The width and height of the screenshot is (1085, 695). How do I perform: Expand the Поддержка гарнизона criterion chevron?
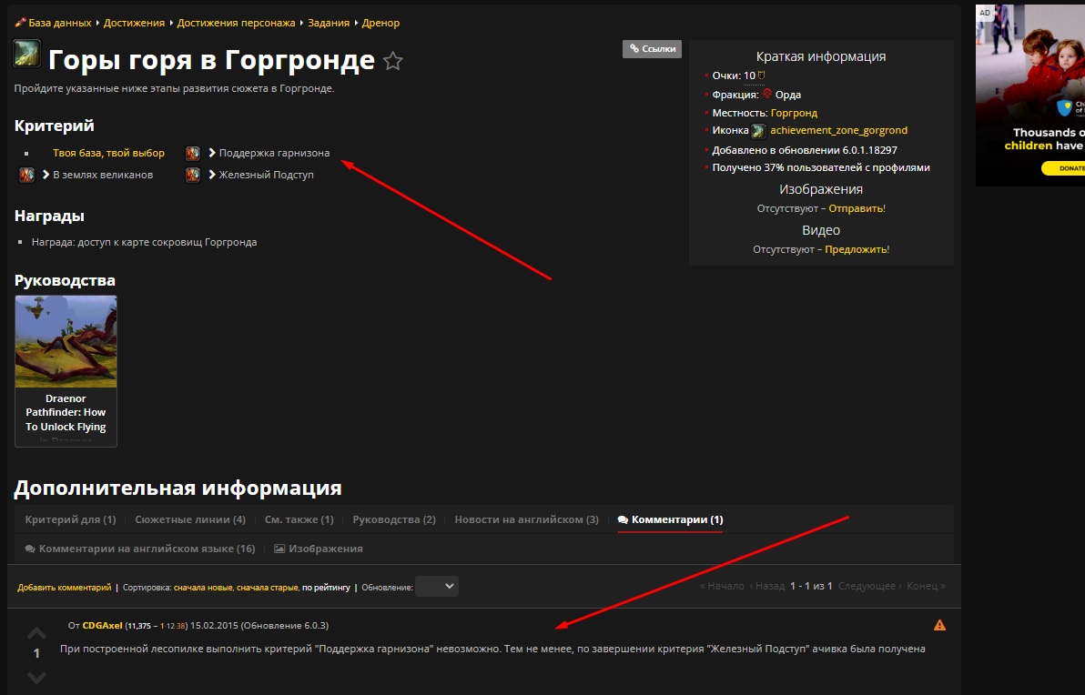tap(212, 153)
